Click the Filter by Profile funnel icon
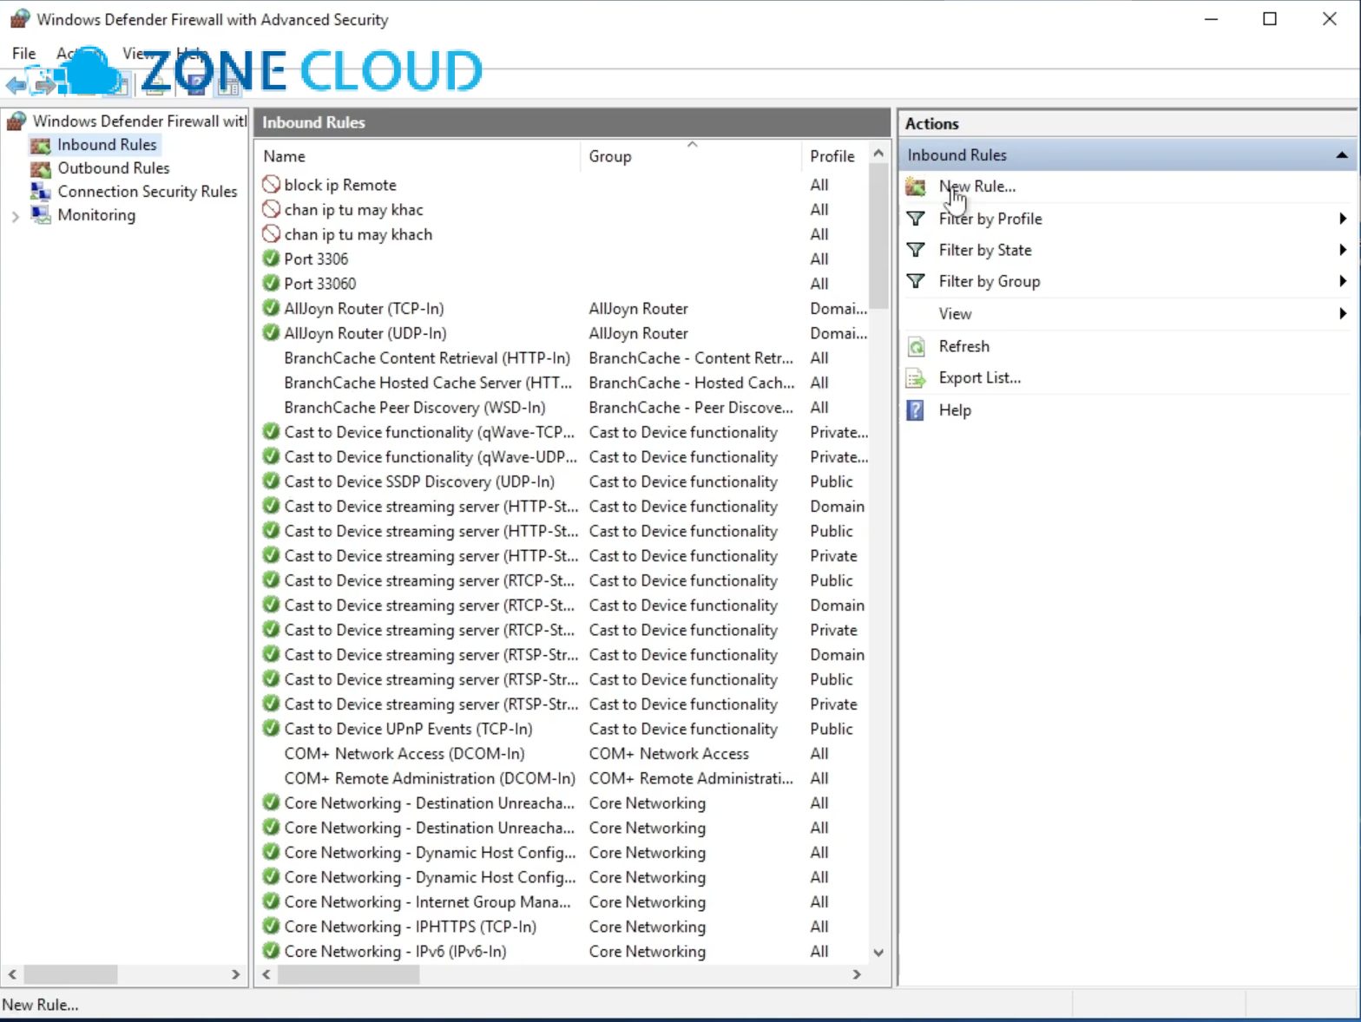Image resolution: width=1361 pixels, height=1022 pixels. click(916, 219)
